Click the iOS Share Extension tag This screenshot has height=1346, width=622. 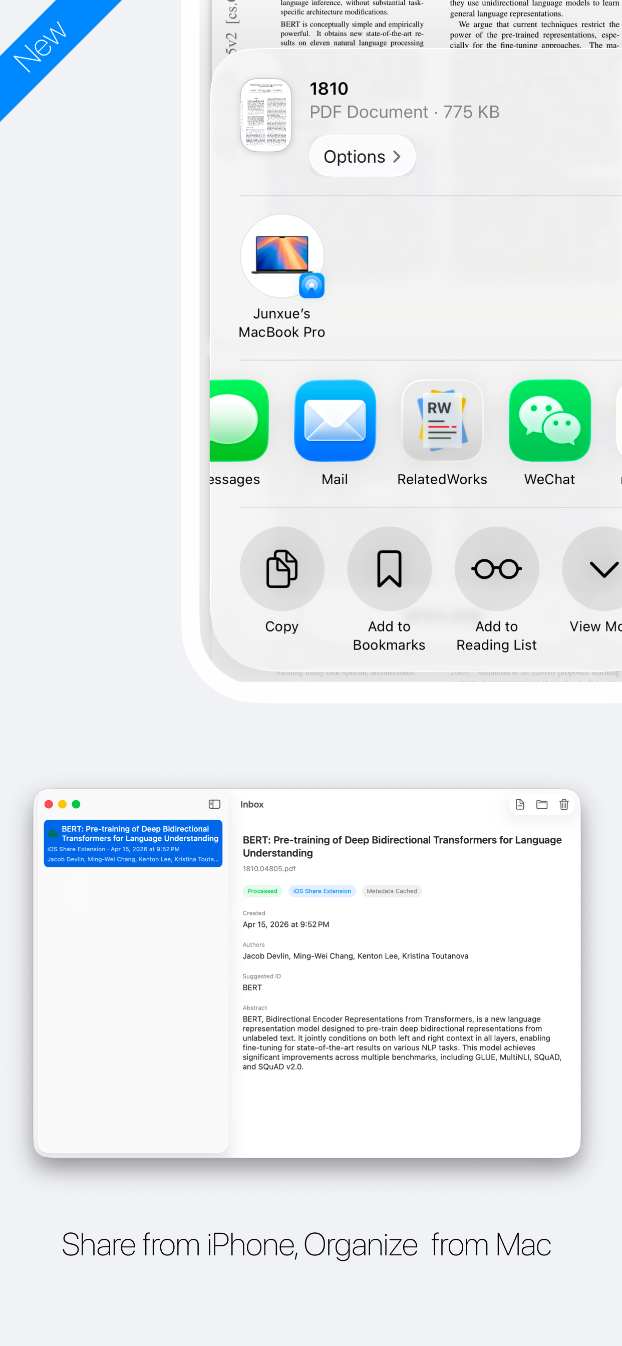pyautogui.click(x=322, y=891)
